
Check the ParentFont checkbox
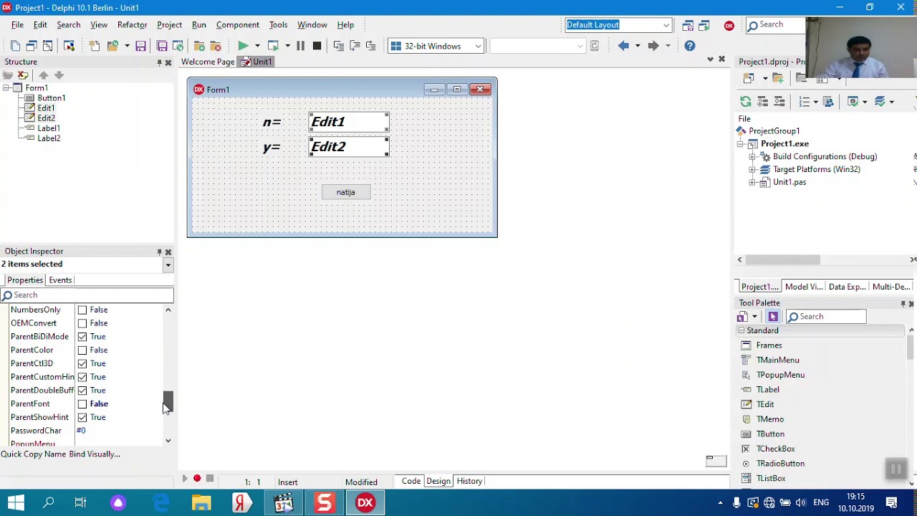82,403
